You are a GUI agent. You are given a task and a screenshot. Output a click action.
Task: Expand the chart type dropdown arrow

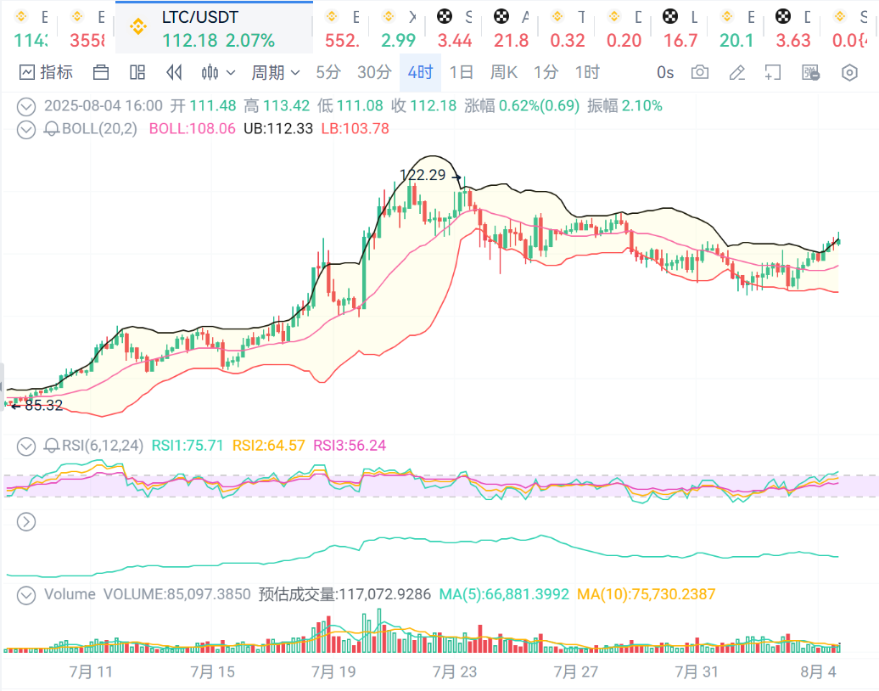pos(231,73)
